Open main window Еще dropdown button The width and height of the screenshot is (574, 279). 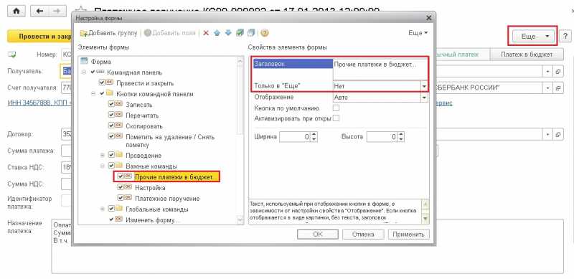tap(533, 36)
